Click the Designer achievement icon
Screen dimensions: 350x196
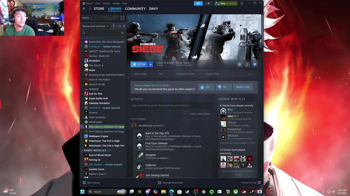(139, 156)
